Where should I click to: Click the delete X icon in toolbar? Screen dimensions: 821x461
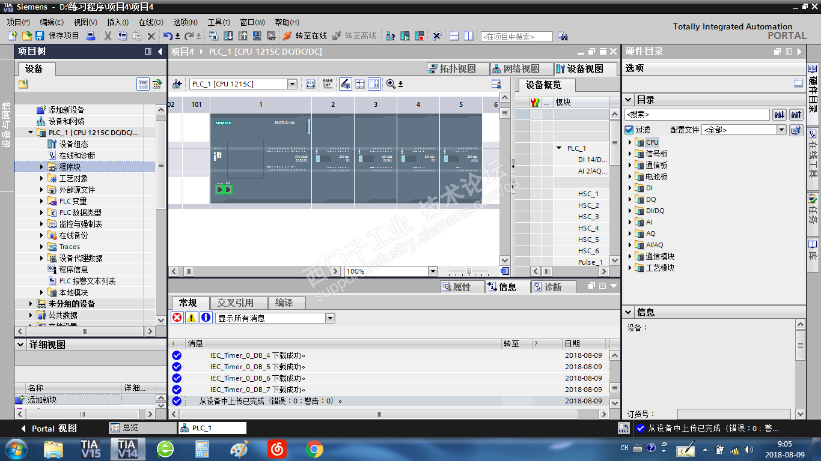coord(151,36)
